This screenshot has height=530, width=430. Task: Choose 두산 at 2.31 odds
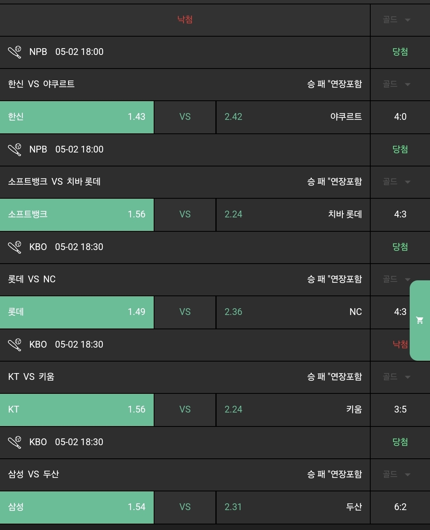tap(293, 507)
